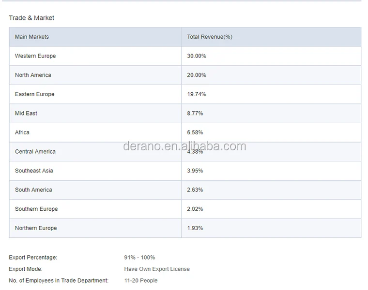Click the 1.93% revenue value
The image size is (368, 290).
pyautogui.click(x=195, y=228)
